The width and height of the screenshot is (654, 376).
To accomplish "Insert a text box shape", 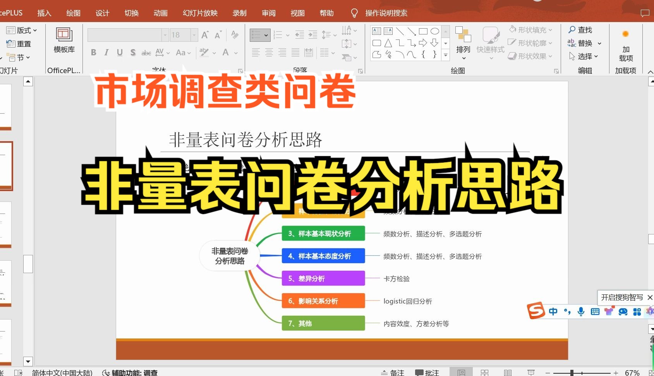I will 377,31.
